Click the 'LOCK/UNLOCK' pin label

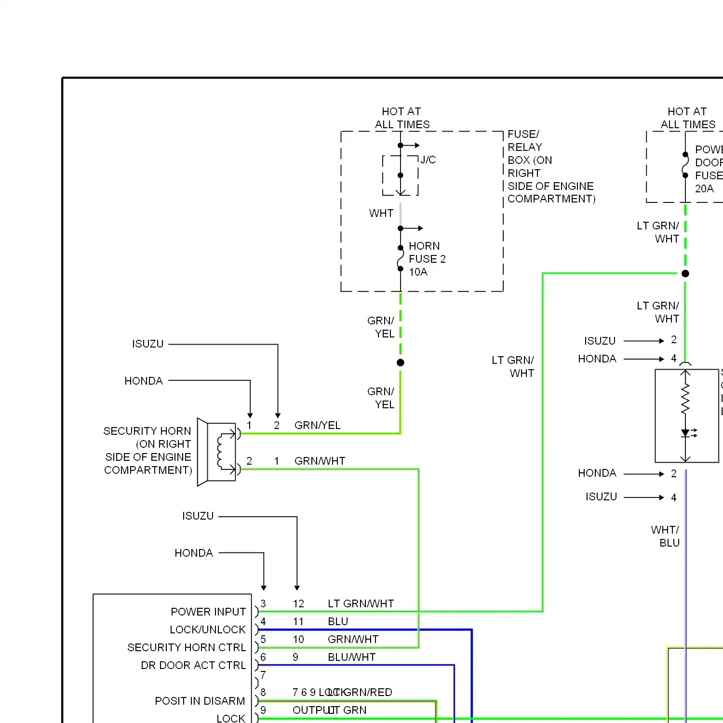pos(208,629)
